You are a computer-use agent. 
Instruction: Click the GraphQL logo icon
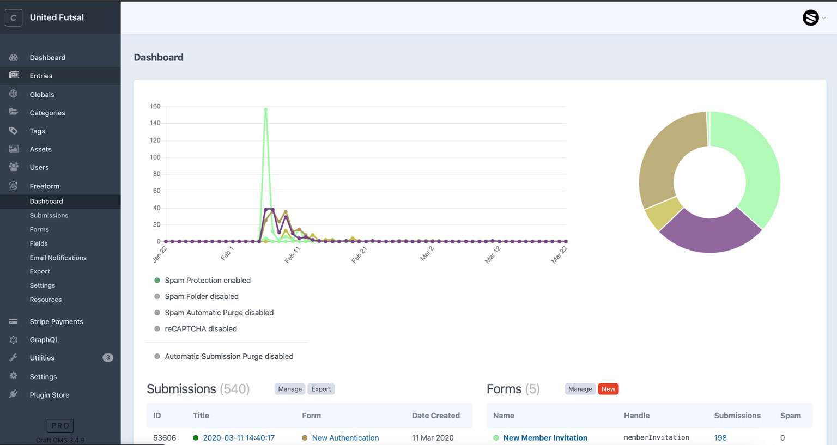14,339
